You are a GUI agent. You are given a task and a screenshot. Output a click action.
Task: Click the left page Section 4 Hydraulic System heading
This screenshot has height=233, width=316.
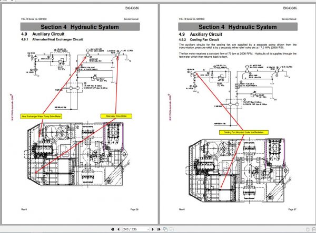80,27
